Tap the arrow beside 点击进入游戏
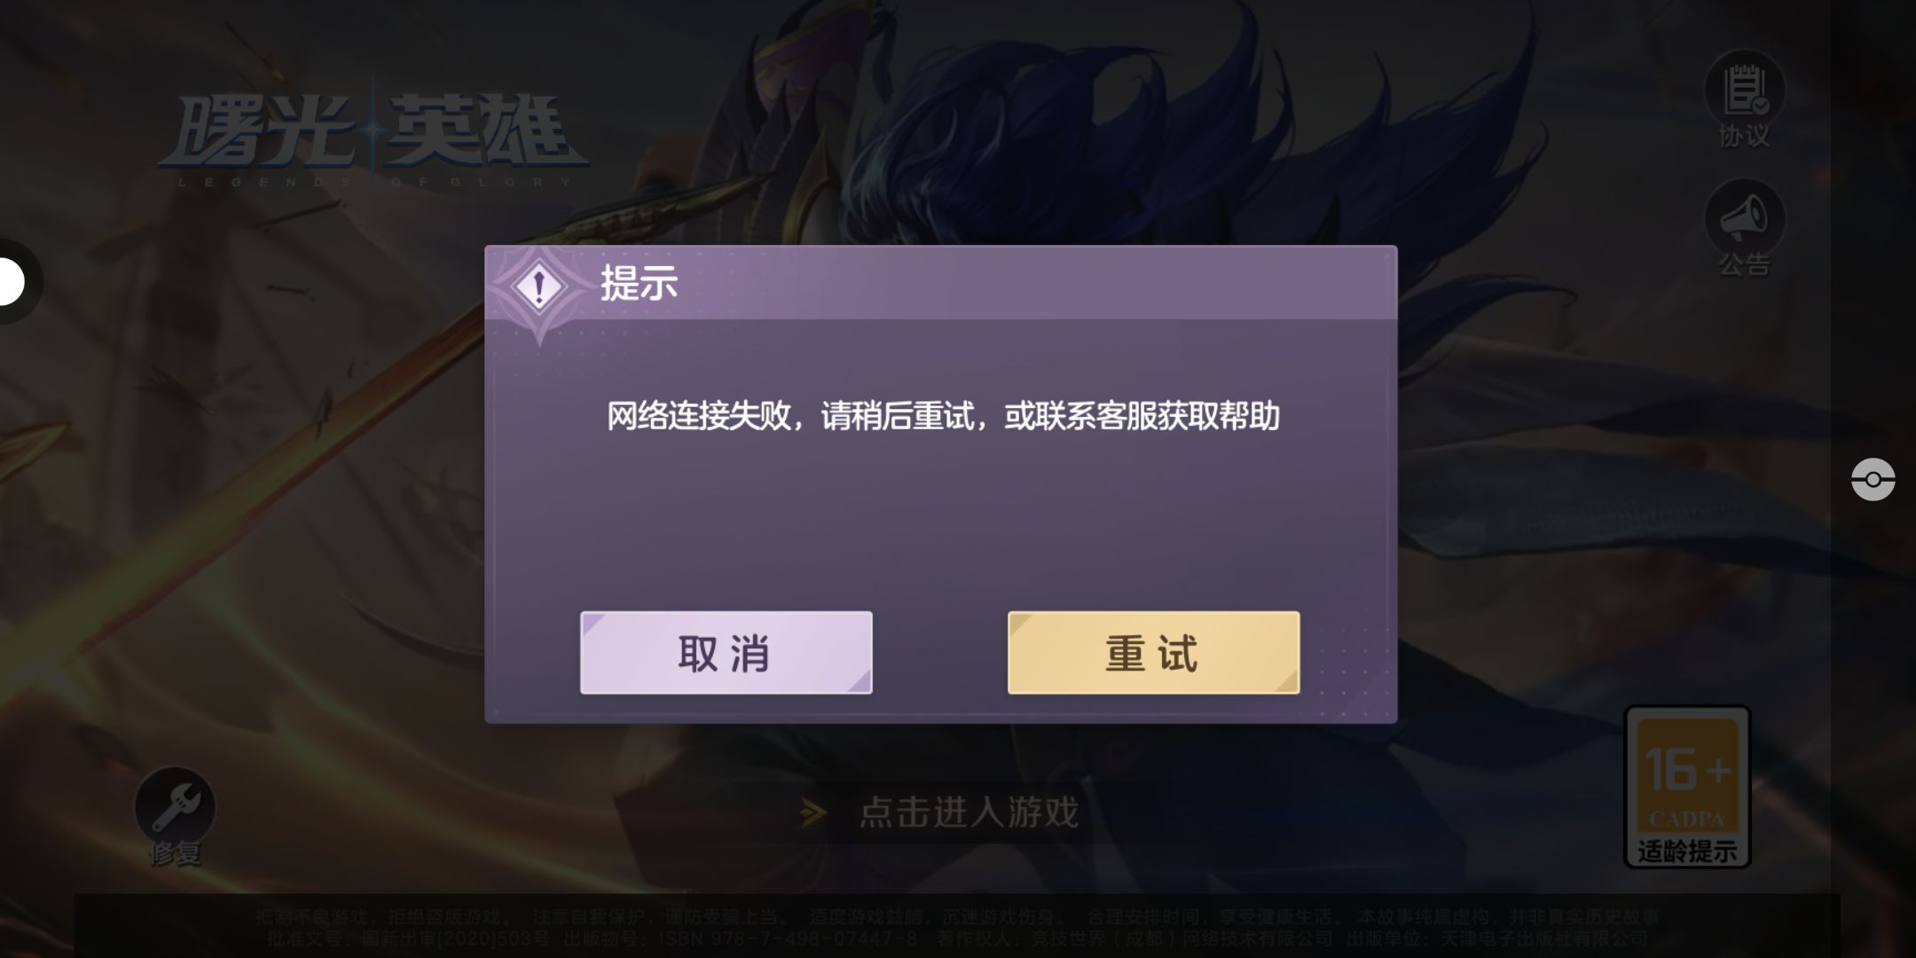 click(x=813, y=813)
